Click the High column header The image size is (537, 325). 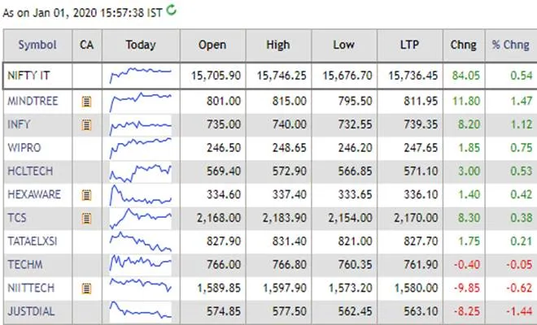pyautogui.click(x=282, y=45)
